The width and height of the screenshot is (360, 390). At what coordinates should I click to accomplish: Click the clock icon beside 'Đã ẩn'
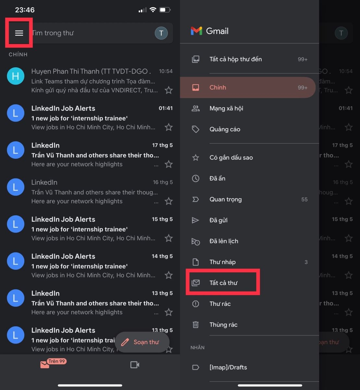(195, 178)
